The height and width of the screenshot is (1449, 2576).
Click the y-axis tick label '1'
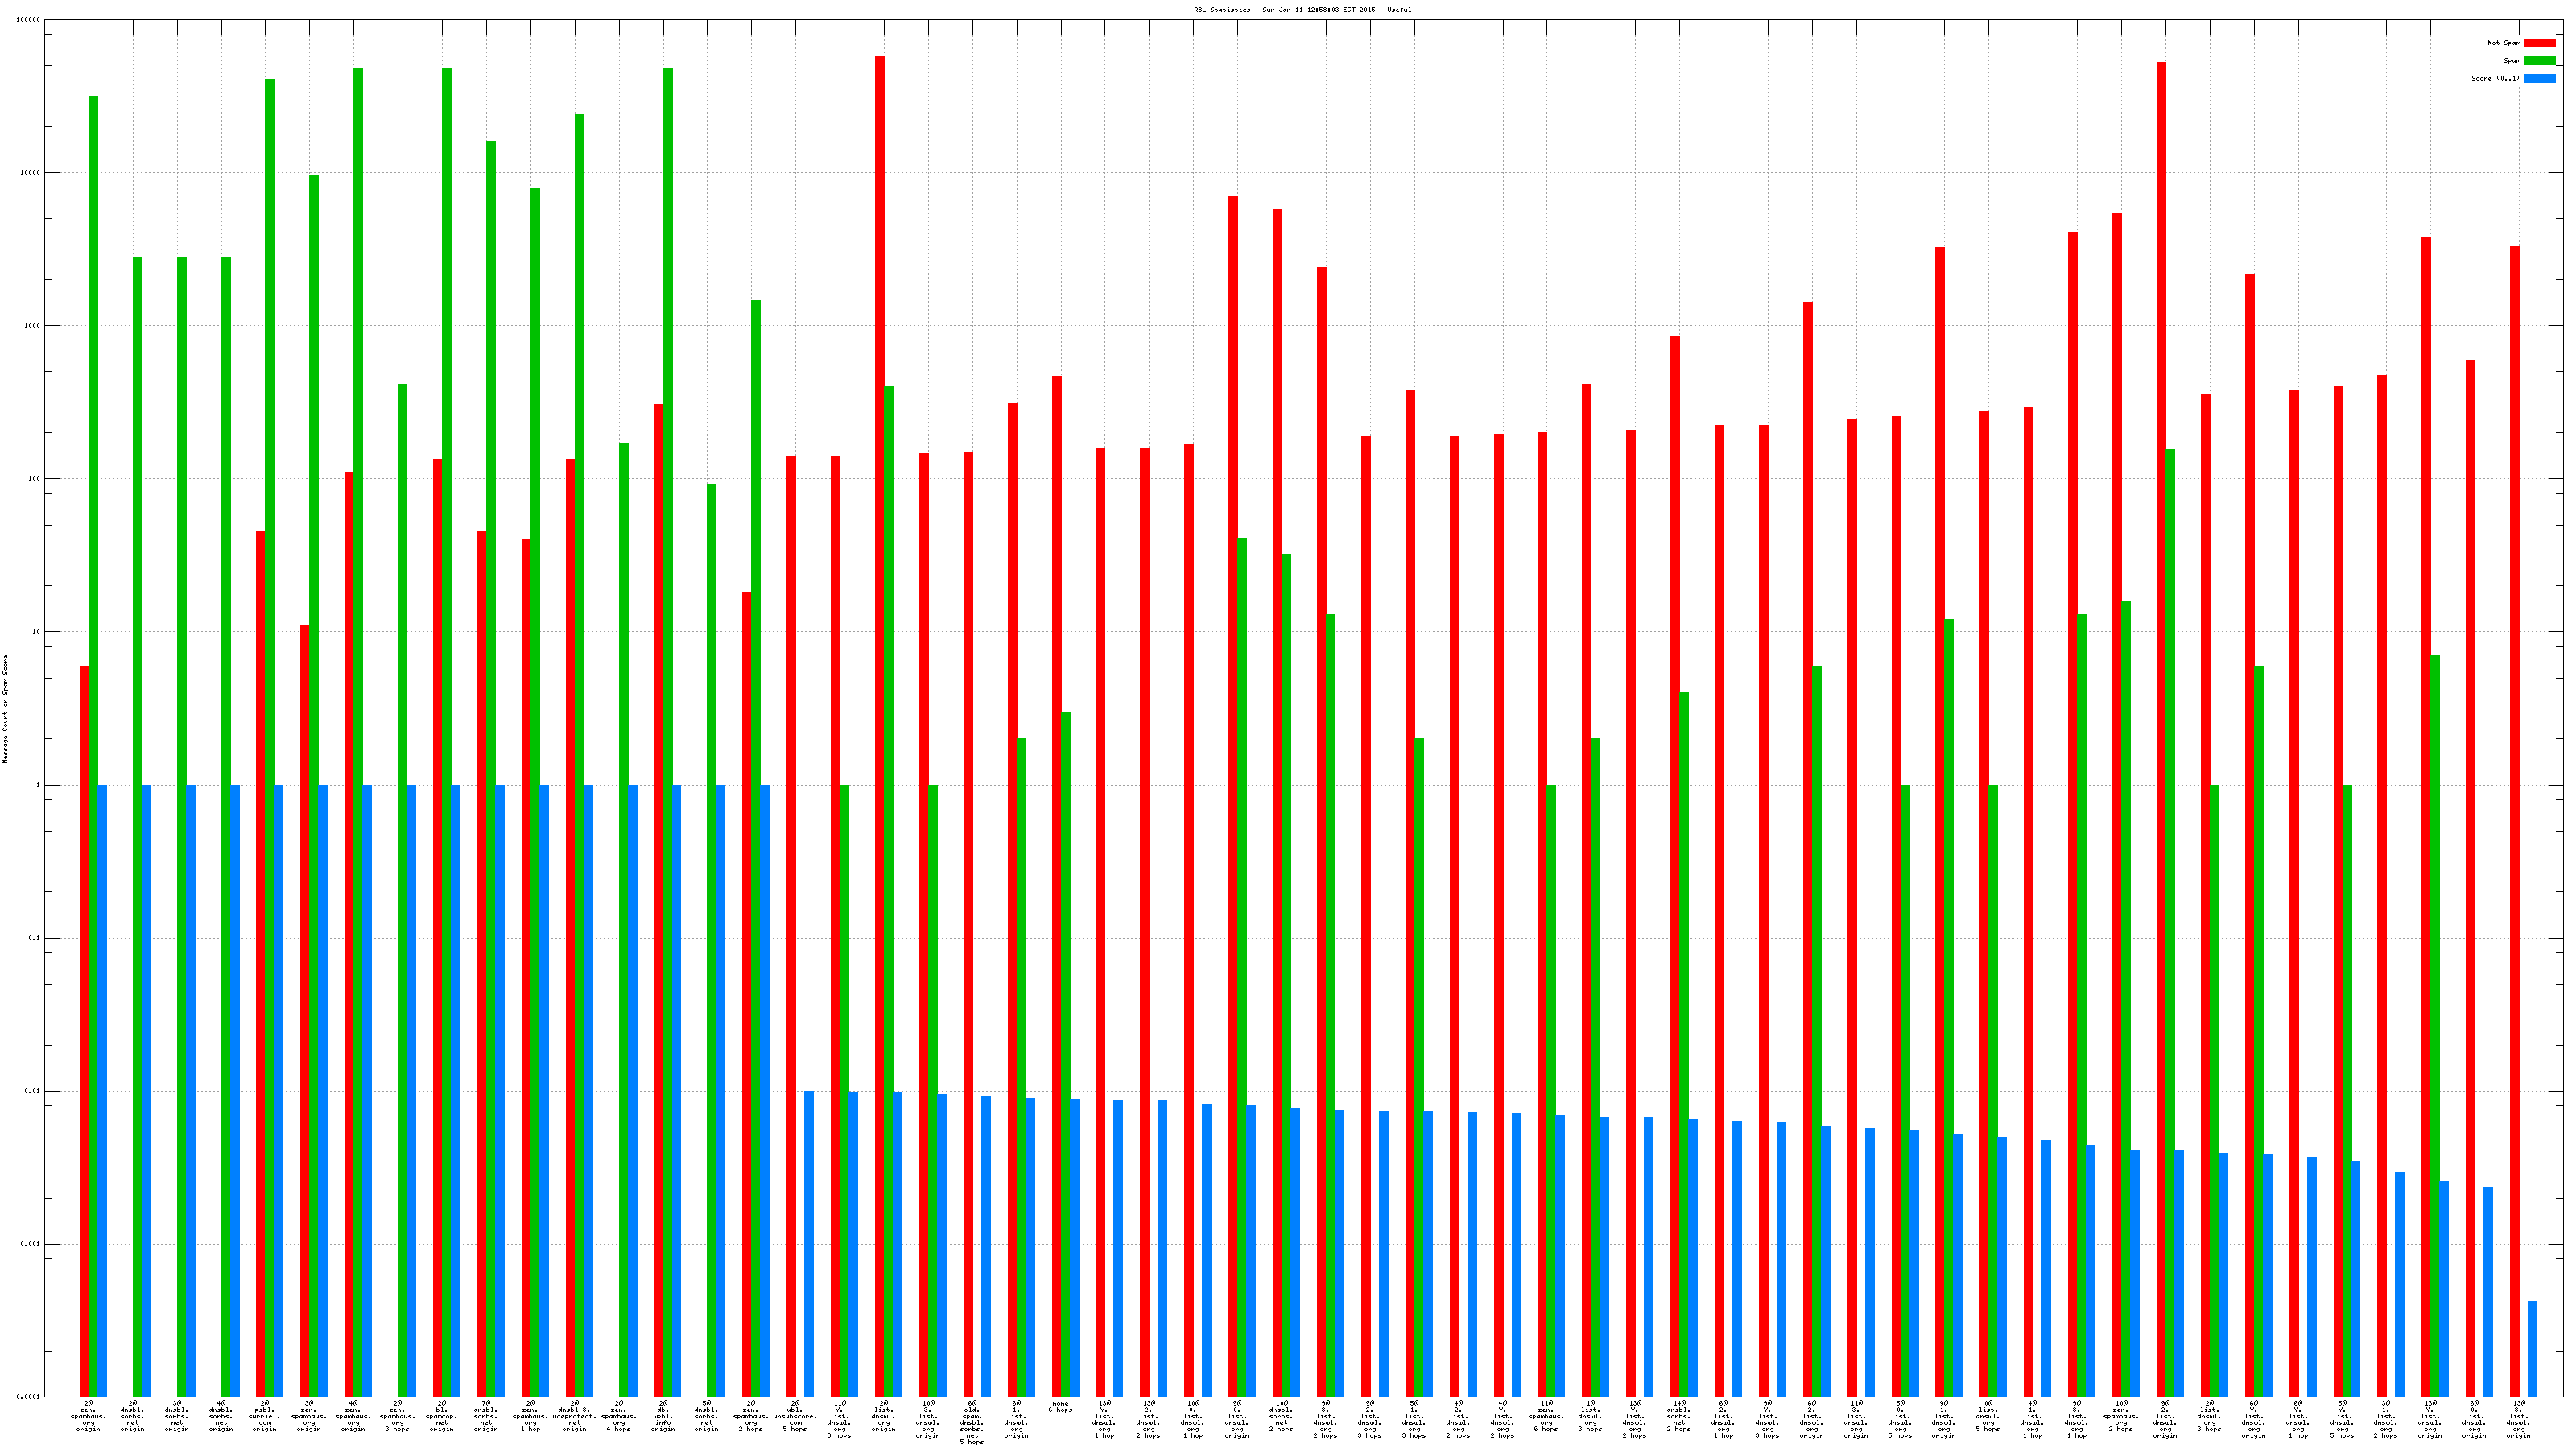coord(39,785)
